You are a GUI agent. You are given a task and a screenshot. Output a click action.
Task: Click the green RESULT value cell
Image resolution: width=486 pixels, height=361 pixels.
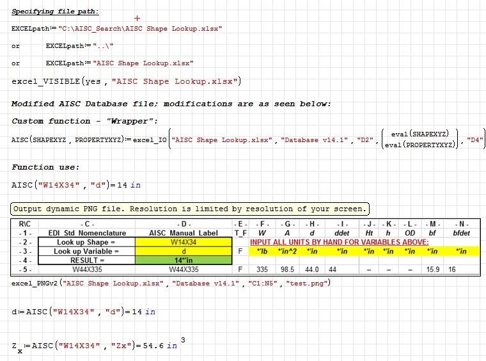tap(184, 261)
